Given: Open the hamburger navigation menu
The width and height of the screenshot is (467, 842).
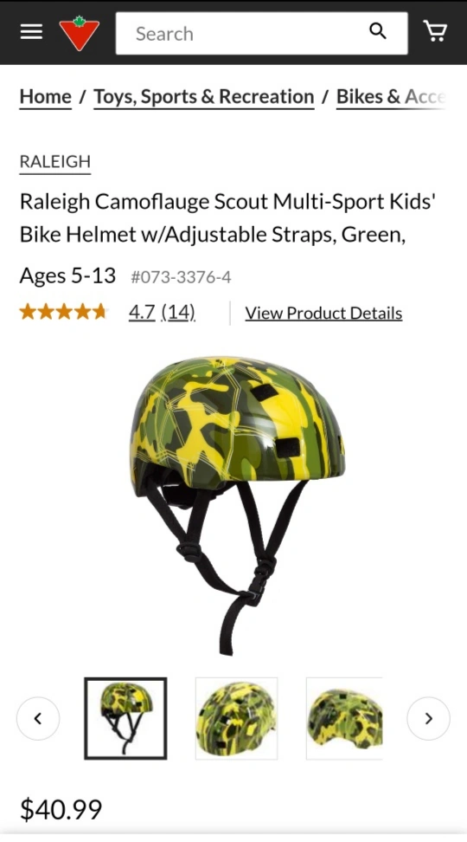Looking at the screenshot, I should (31, 32).
